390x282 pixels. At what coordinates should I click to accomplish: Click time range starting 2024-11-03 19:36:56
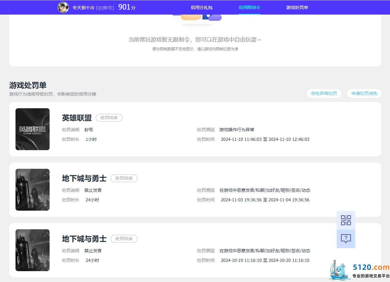click(265, 200)
